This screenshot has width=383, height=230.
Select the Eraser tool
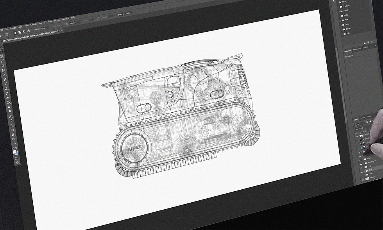click(x=8, y=98)
